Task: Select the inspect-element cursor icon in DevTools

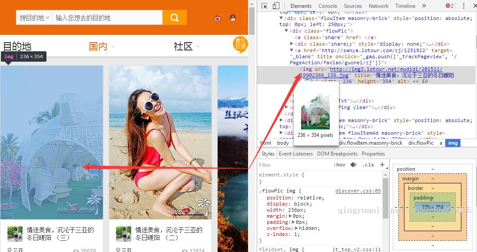Action: click(264, 6)
